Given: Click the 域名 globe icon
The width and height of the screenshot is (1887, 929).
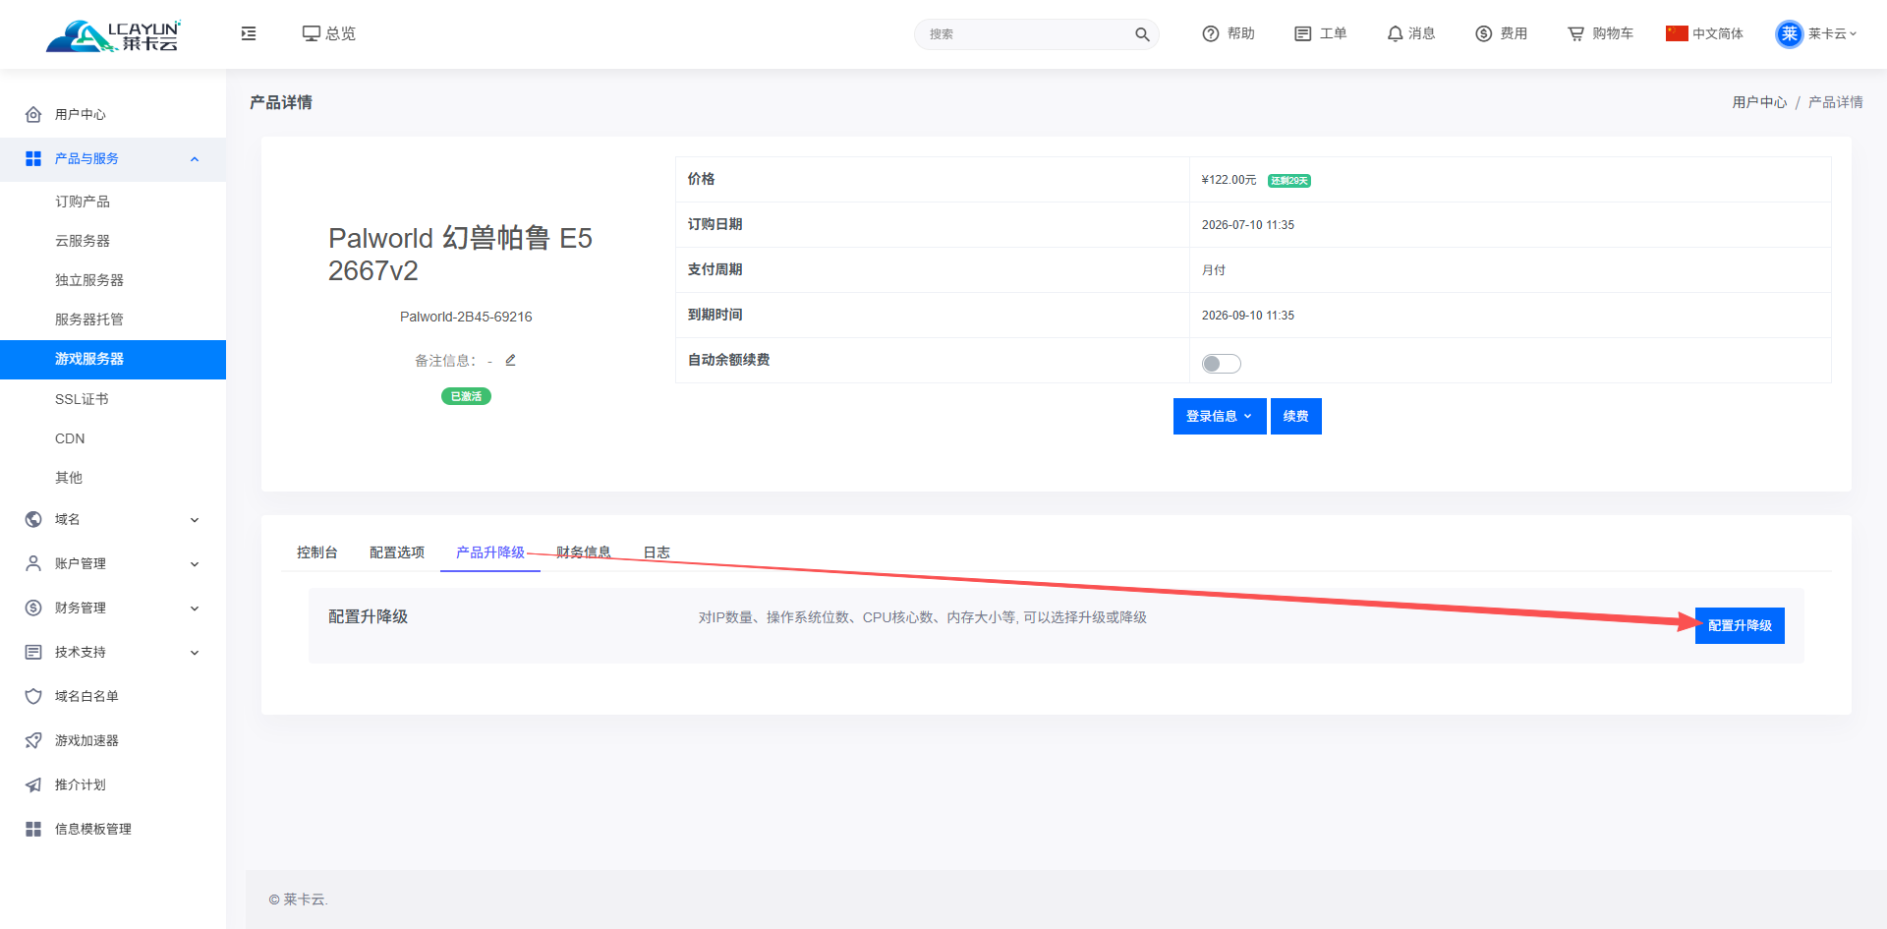Looking at the screenshot, I should [x=33, y=519].
